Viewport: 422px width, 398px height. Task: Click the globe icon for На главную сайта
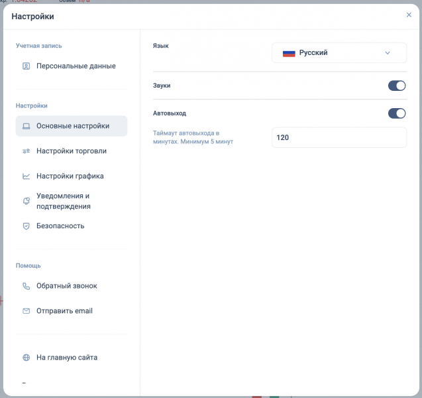click(x=26, y=358)
